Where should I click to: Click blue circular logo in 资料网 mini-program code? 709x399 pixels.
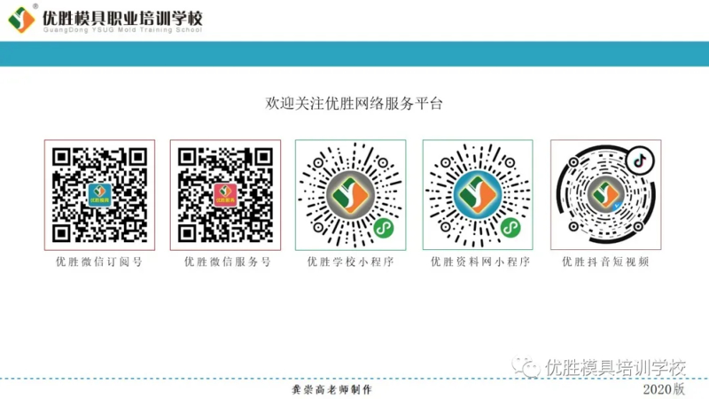478,195
